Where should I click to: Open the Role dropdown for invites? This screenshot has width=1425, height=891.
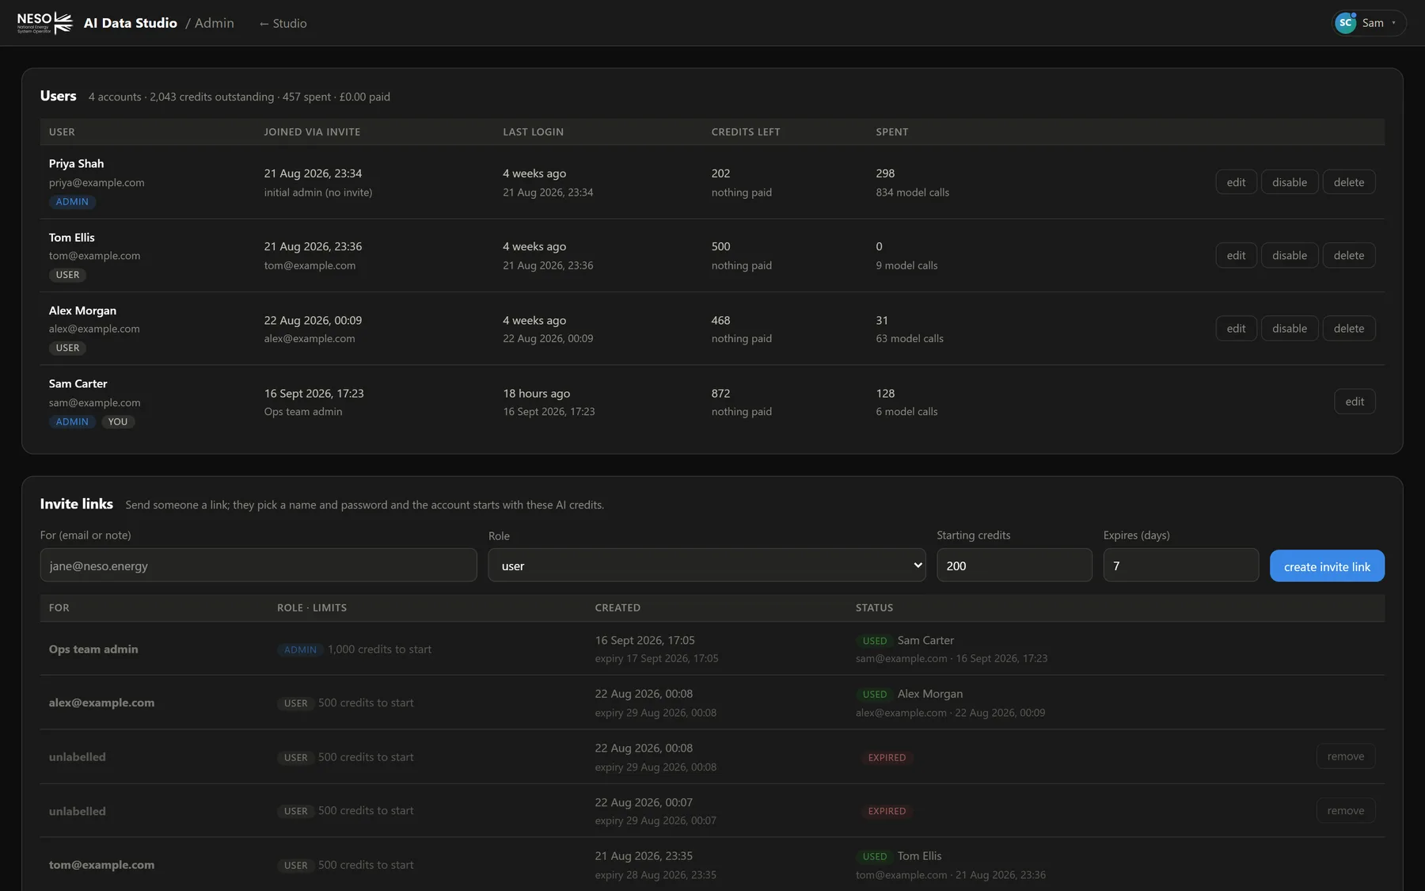(x=706, y=565)
